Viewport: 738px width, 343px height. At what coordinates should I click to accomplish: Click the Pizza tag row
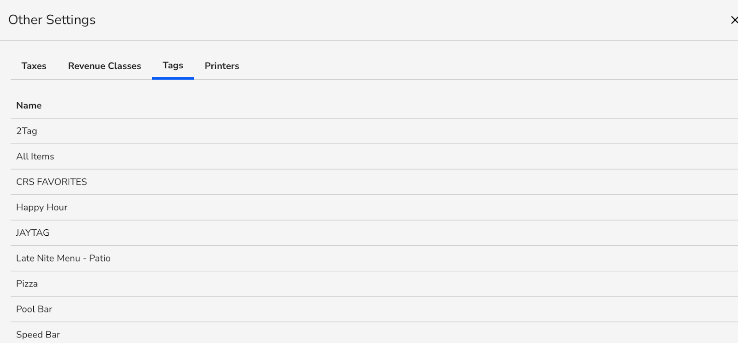point(27,284)
